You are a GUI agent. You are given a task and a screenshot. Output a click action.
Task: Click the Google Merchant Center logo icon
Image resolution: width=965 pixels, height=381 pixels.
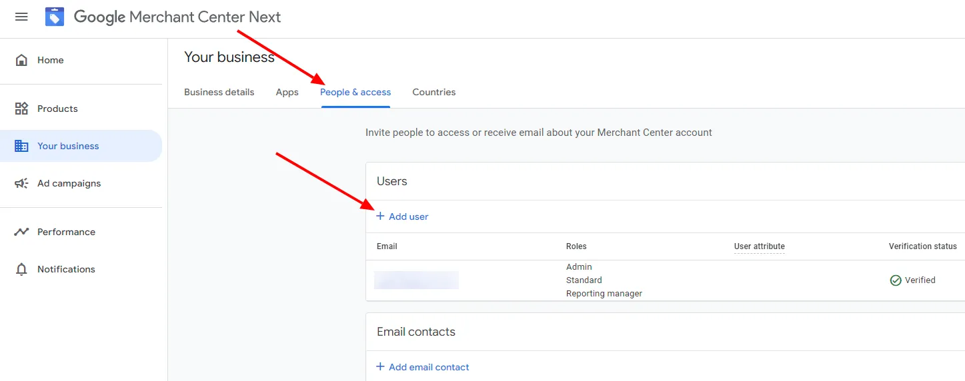click(x=55, y=17)
